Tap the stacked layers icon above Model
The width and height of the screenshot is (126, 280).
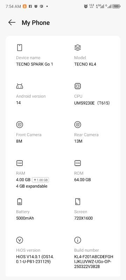(78, 48)
